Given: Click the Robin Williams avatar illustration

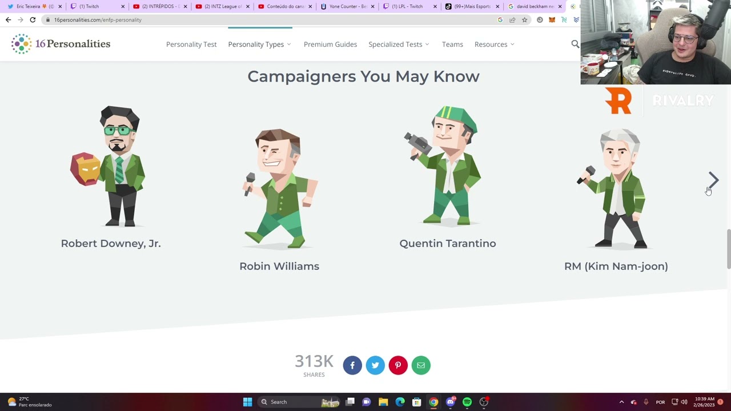Looking at the screenshot, I should click(279, 189).
